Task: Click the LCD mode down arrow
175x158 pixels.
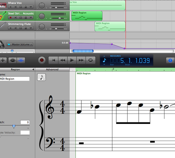Action: pyautogui.click(x=104, y=64)
